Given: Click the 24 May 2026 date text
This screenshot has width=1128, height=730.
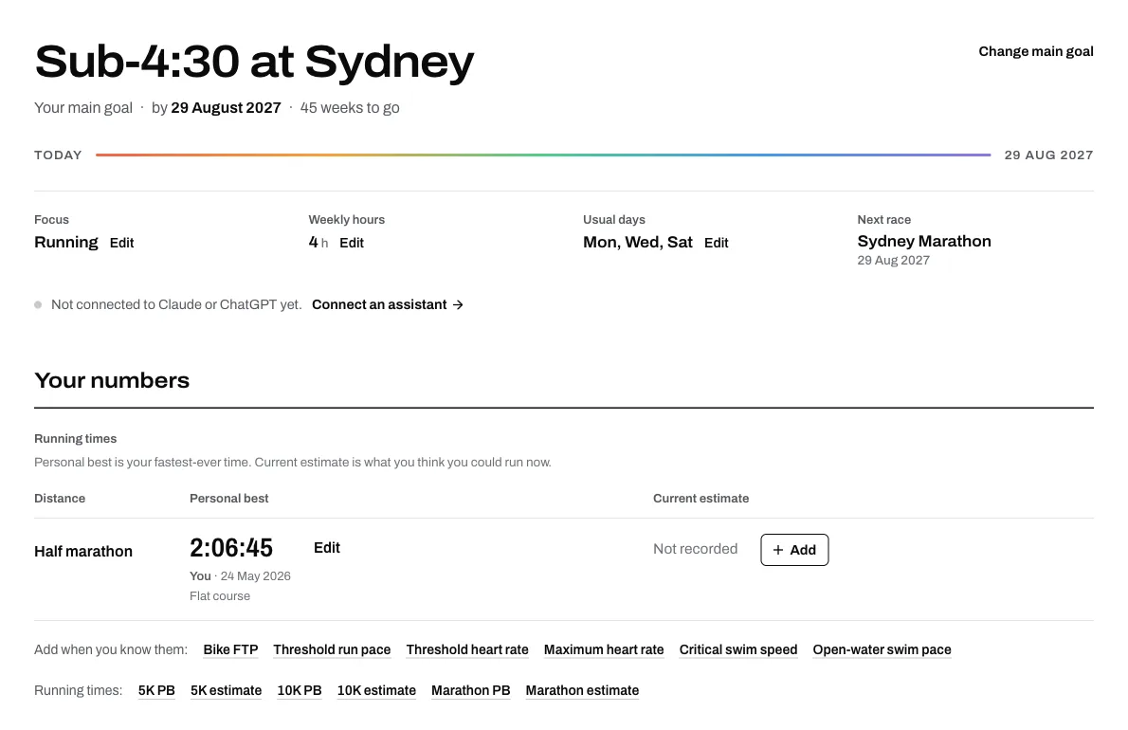Looking at the screenshot, I should (x=255, y=576).
